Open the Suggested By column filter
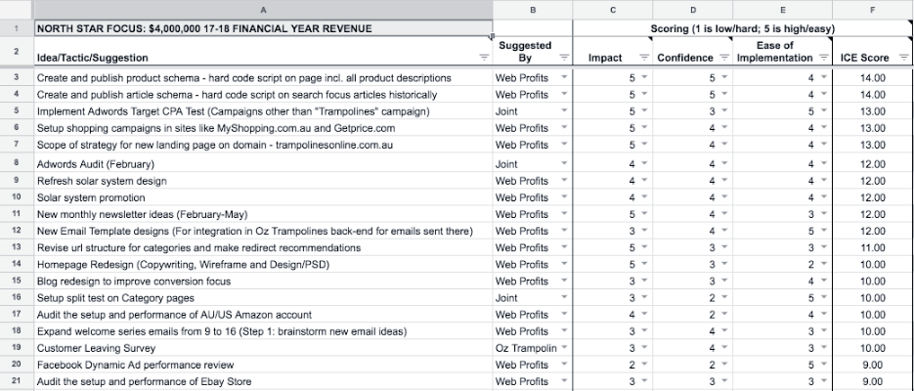The height and width of the screenshot is (391, 914). pos(564,59)
